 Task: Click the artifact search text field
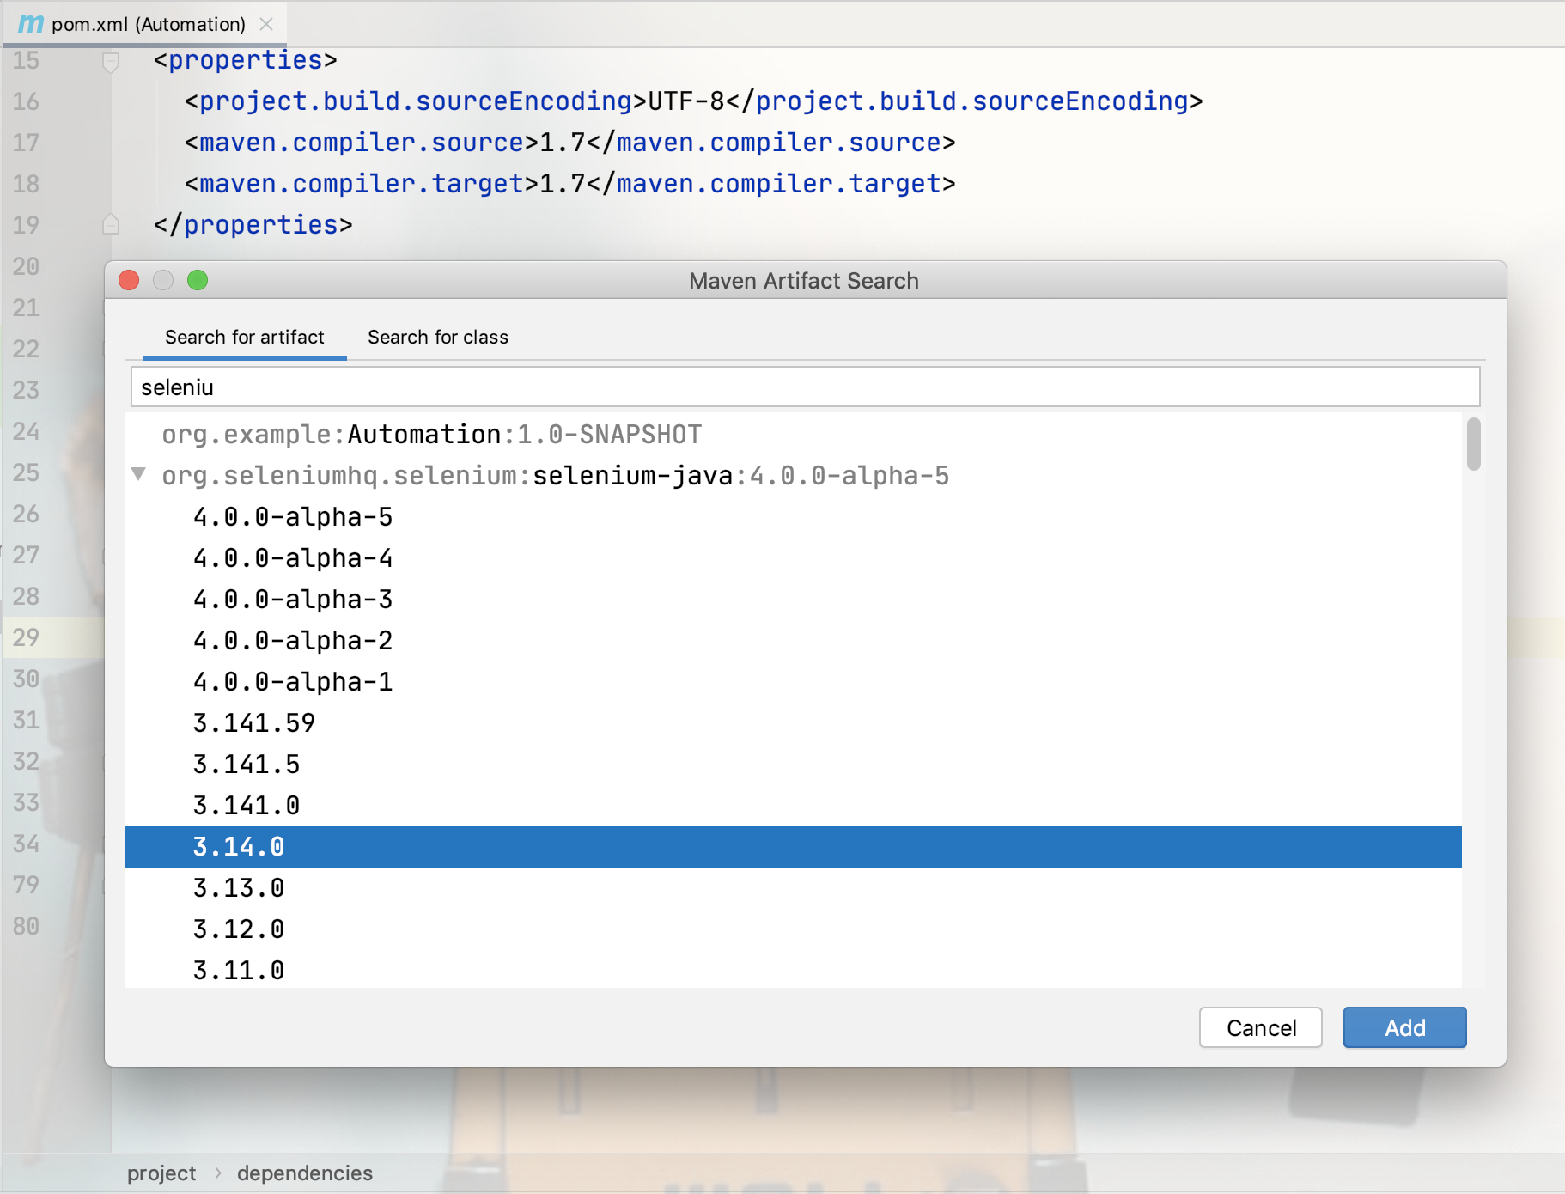click(804, 387)
